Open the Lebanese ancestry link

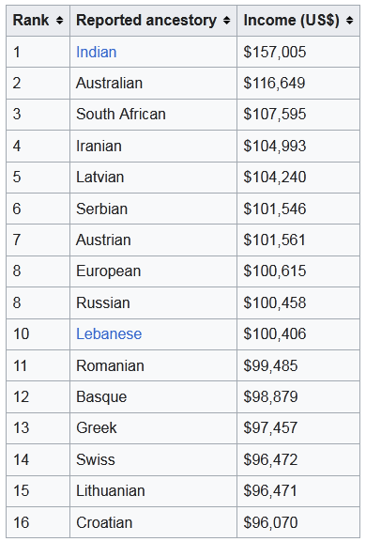109,333
